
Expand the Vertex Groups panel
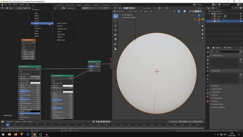click(217, 56)
